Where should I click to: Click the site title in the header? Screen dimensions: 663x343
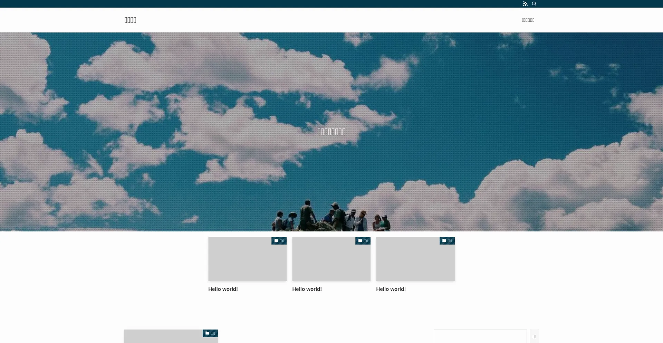[130, 20]
